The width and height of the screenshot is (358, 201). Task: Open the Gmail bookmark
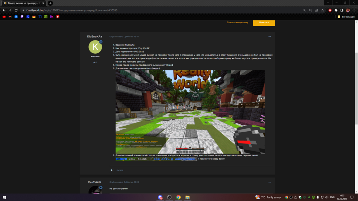click(10, 17)
